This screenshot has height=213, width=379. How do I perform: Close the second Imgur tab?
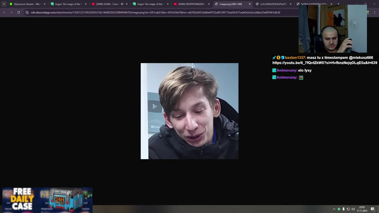[168, 4]
